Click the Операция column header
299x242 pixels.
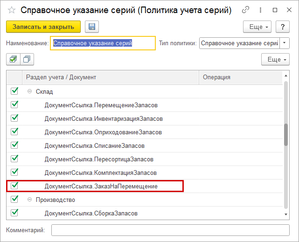click(x=240, y=77)
